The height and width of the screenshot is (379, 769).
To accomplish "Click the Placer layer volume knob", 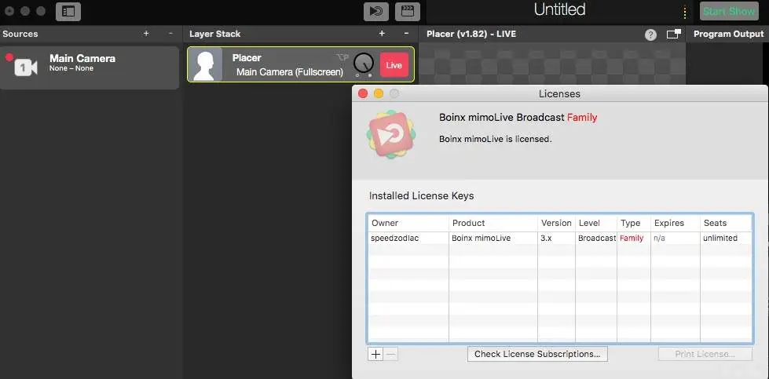I will point(364,63).
